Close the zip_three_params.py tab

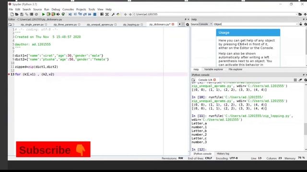tap(79, 24)
